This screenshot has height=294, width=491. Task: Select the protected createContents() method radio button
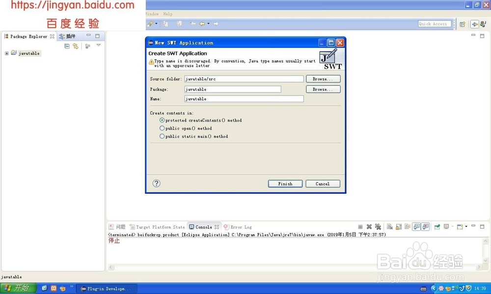[162, 120]
